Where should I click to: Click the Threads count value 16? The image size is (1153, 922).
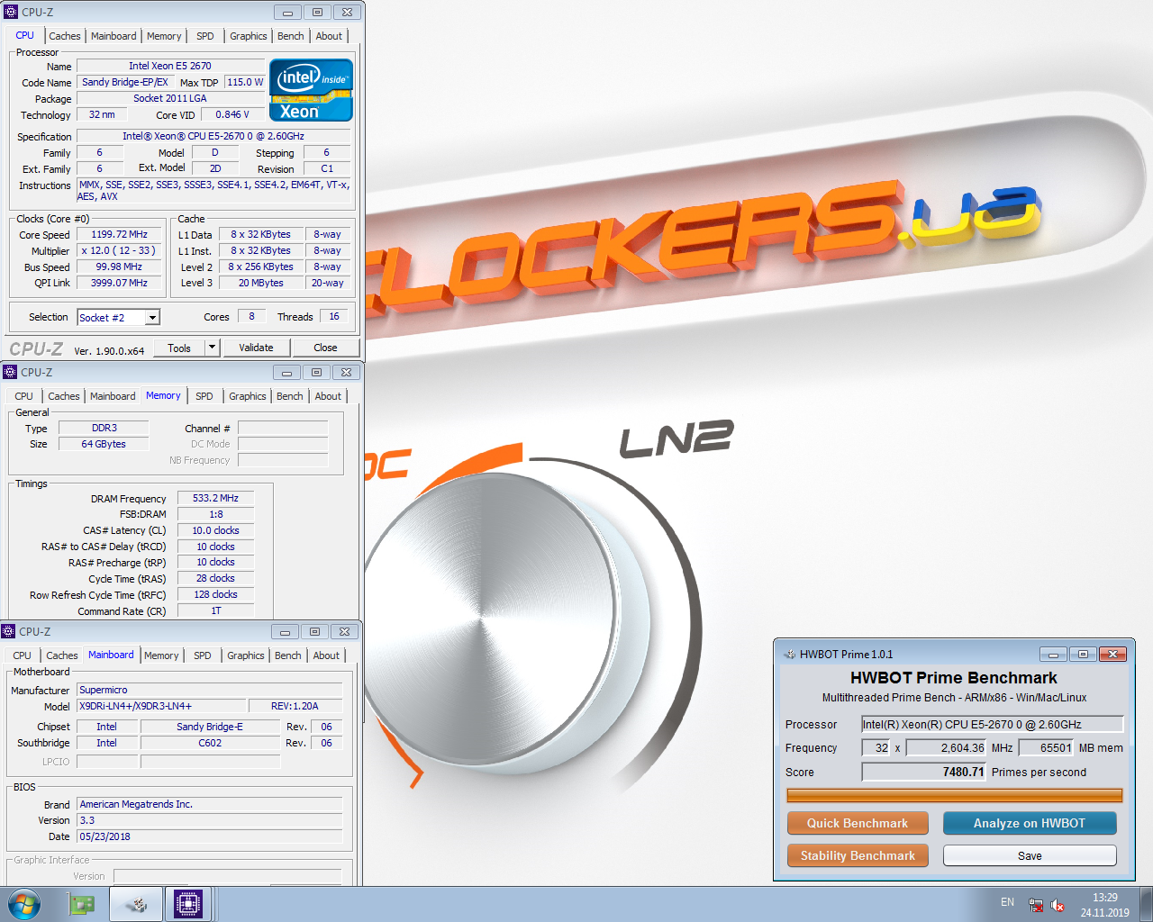point(333,316)
